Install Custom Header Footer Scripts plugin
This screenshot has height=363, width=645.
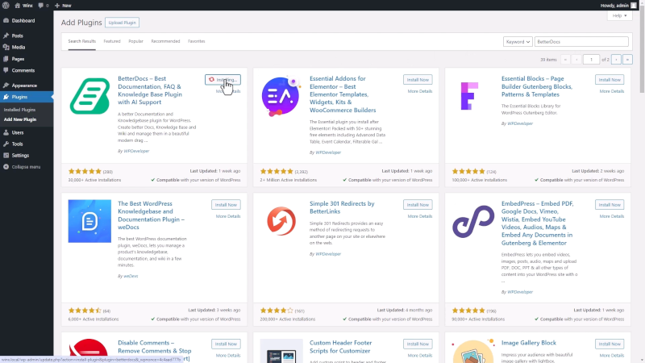[418, 344]
